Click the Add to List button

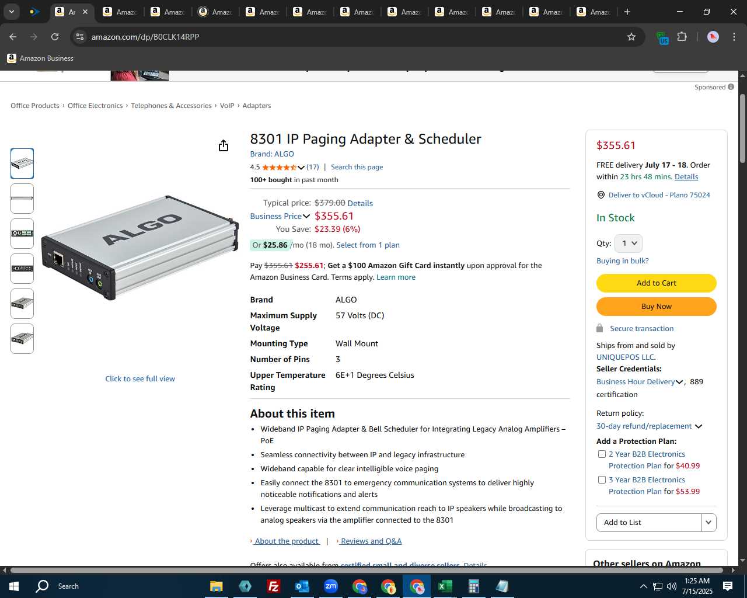(648, 523)
